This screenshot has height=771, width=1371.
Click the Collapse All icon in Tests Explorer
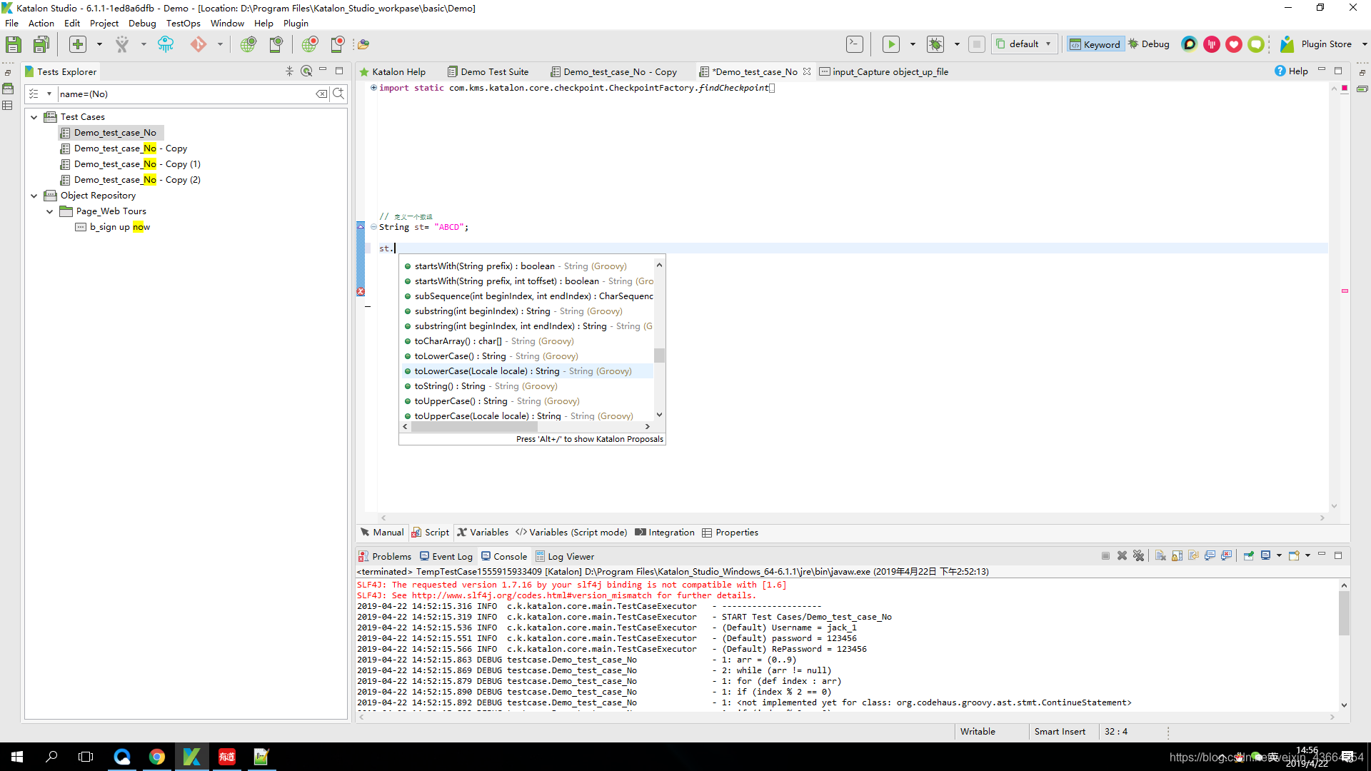click(x=289, y=71)
